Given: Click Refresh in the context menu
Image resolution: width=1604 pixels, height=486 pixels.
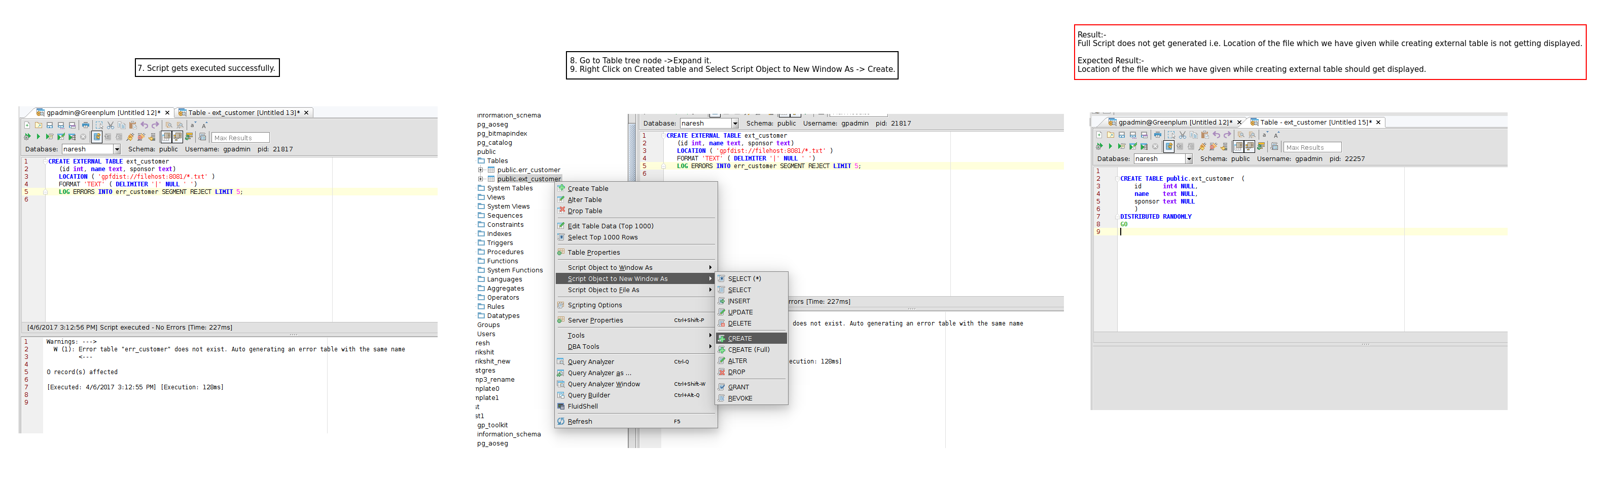Looking at the screenshot, I should tap(635, 422).
